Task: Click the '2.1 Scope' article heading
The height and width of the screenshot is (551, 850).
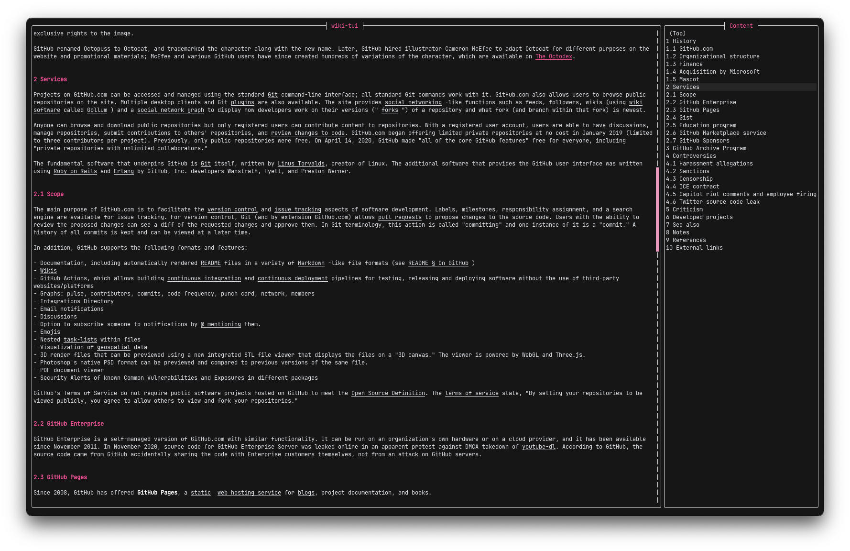Action: coord(48,194)
